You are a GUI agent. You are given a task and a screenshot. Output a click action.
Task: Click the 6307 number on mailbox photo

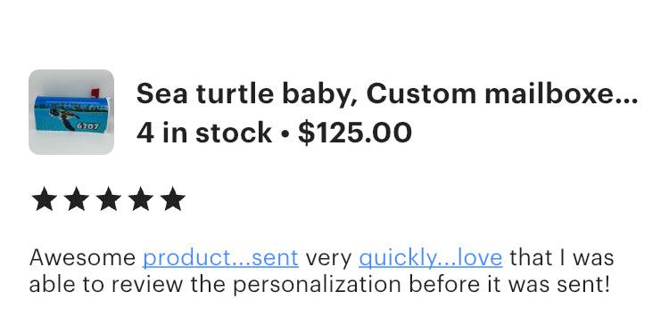coord(87,126)
